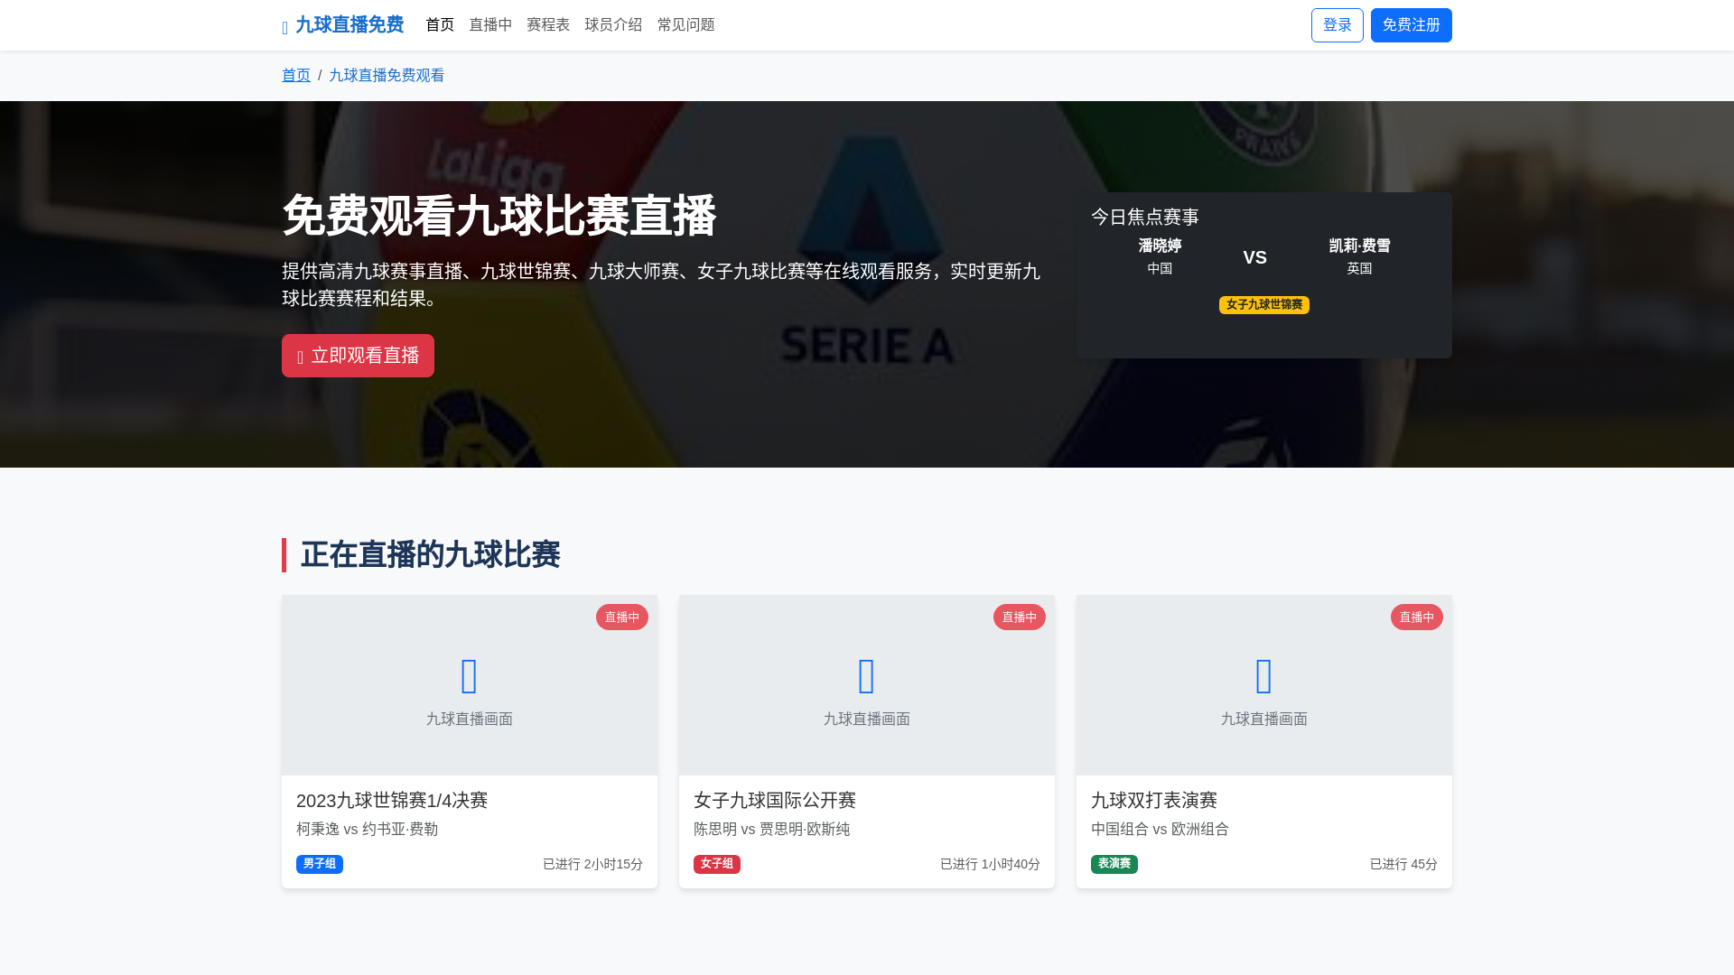The height and width of the screenshot is (975, 1734).
Task: Open the 首页 nav item
Action: (440, 25)
